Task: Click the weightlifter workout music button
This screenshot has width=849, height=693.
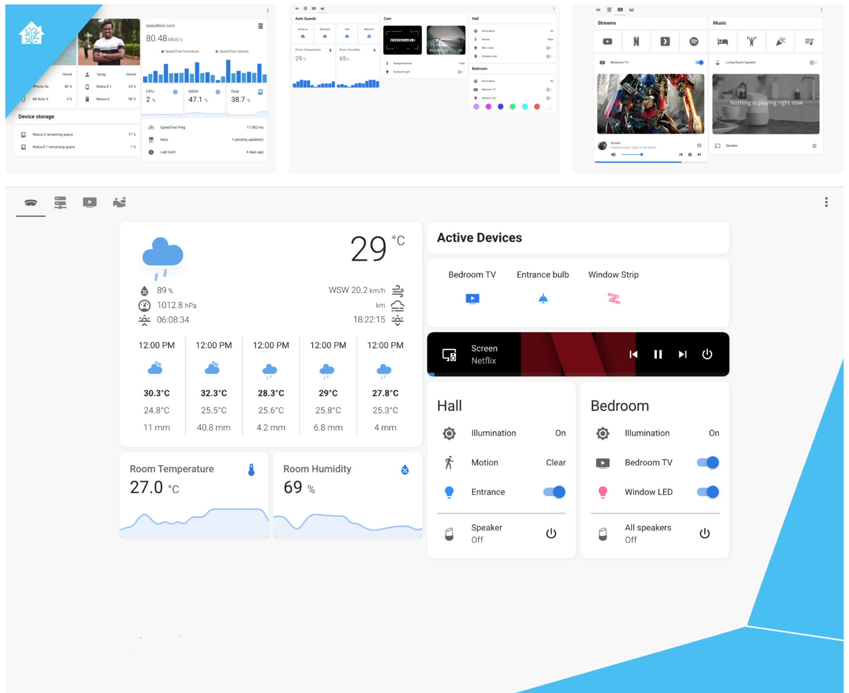Action: click(752, 42)
